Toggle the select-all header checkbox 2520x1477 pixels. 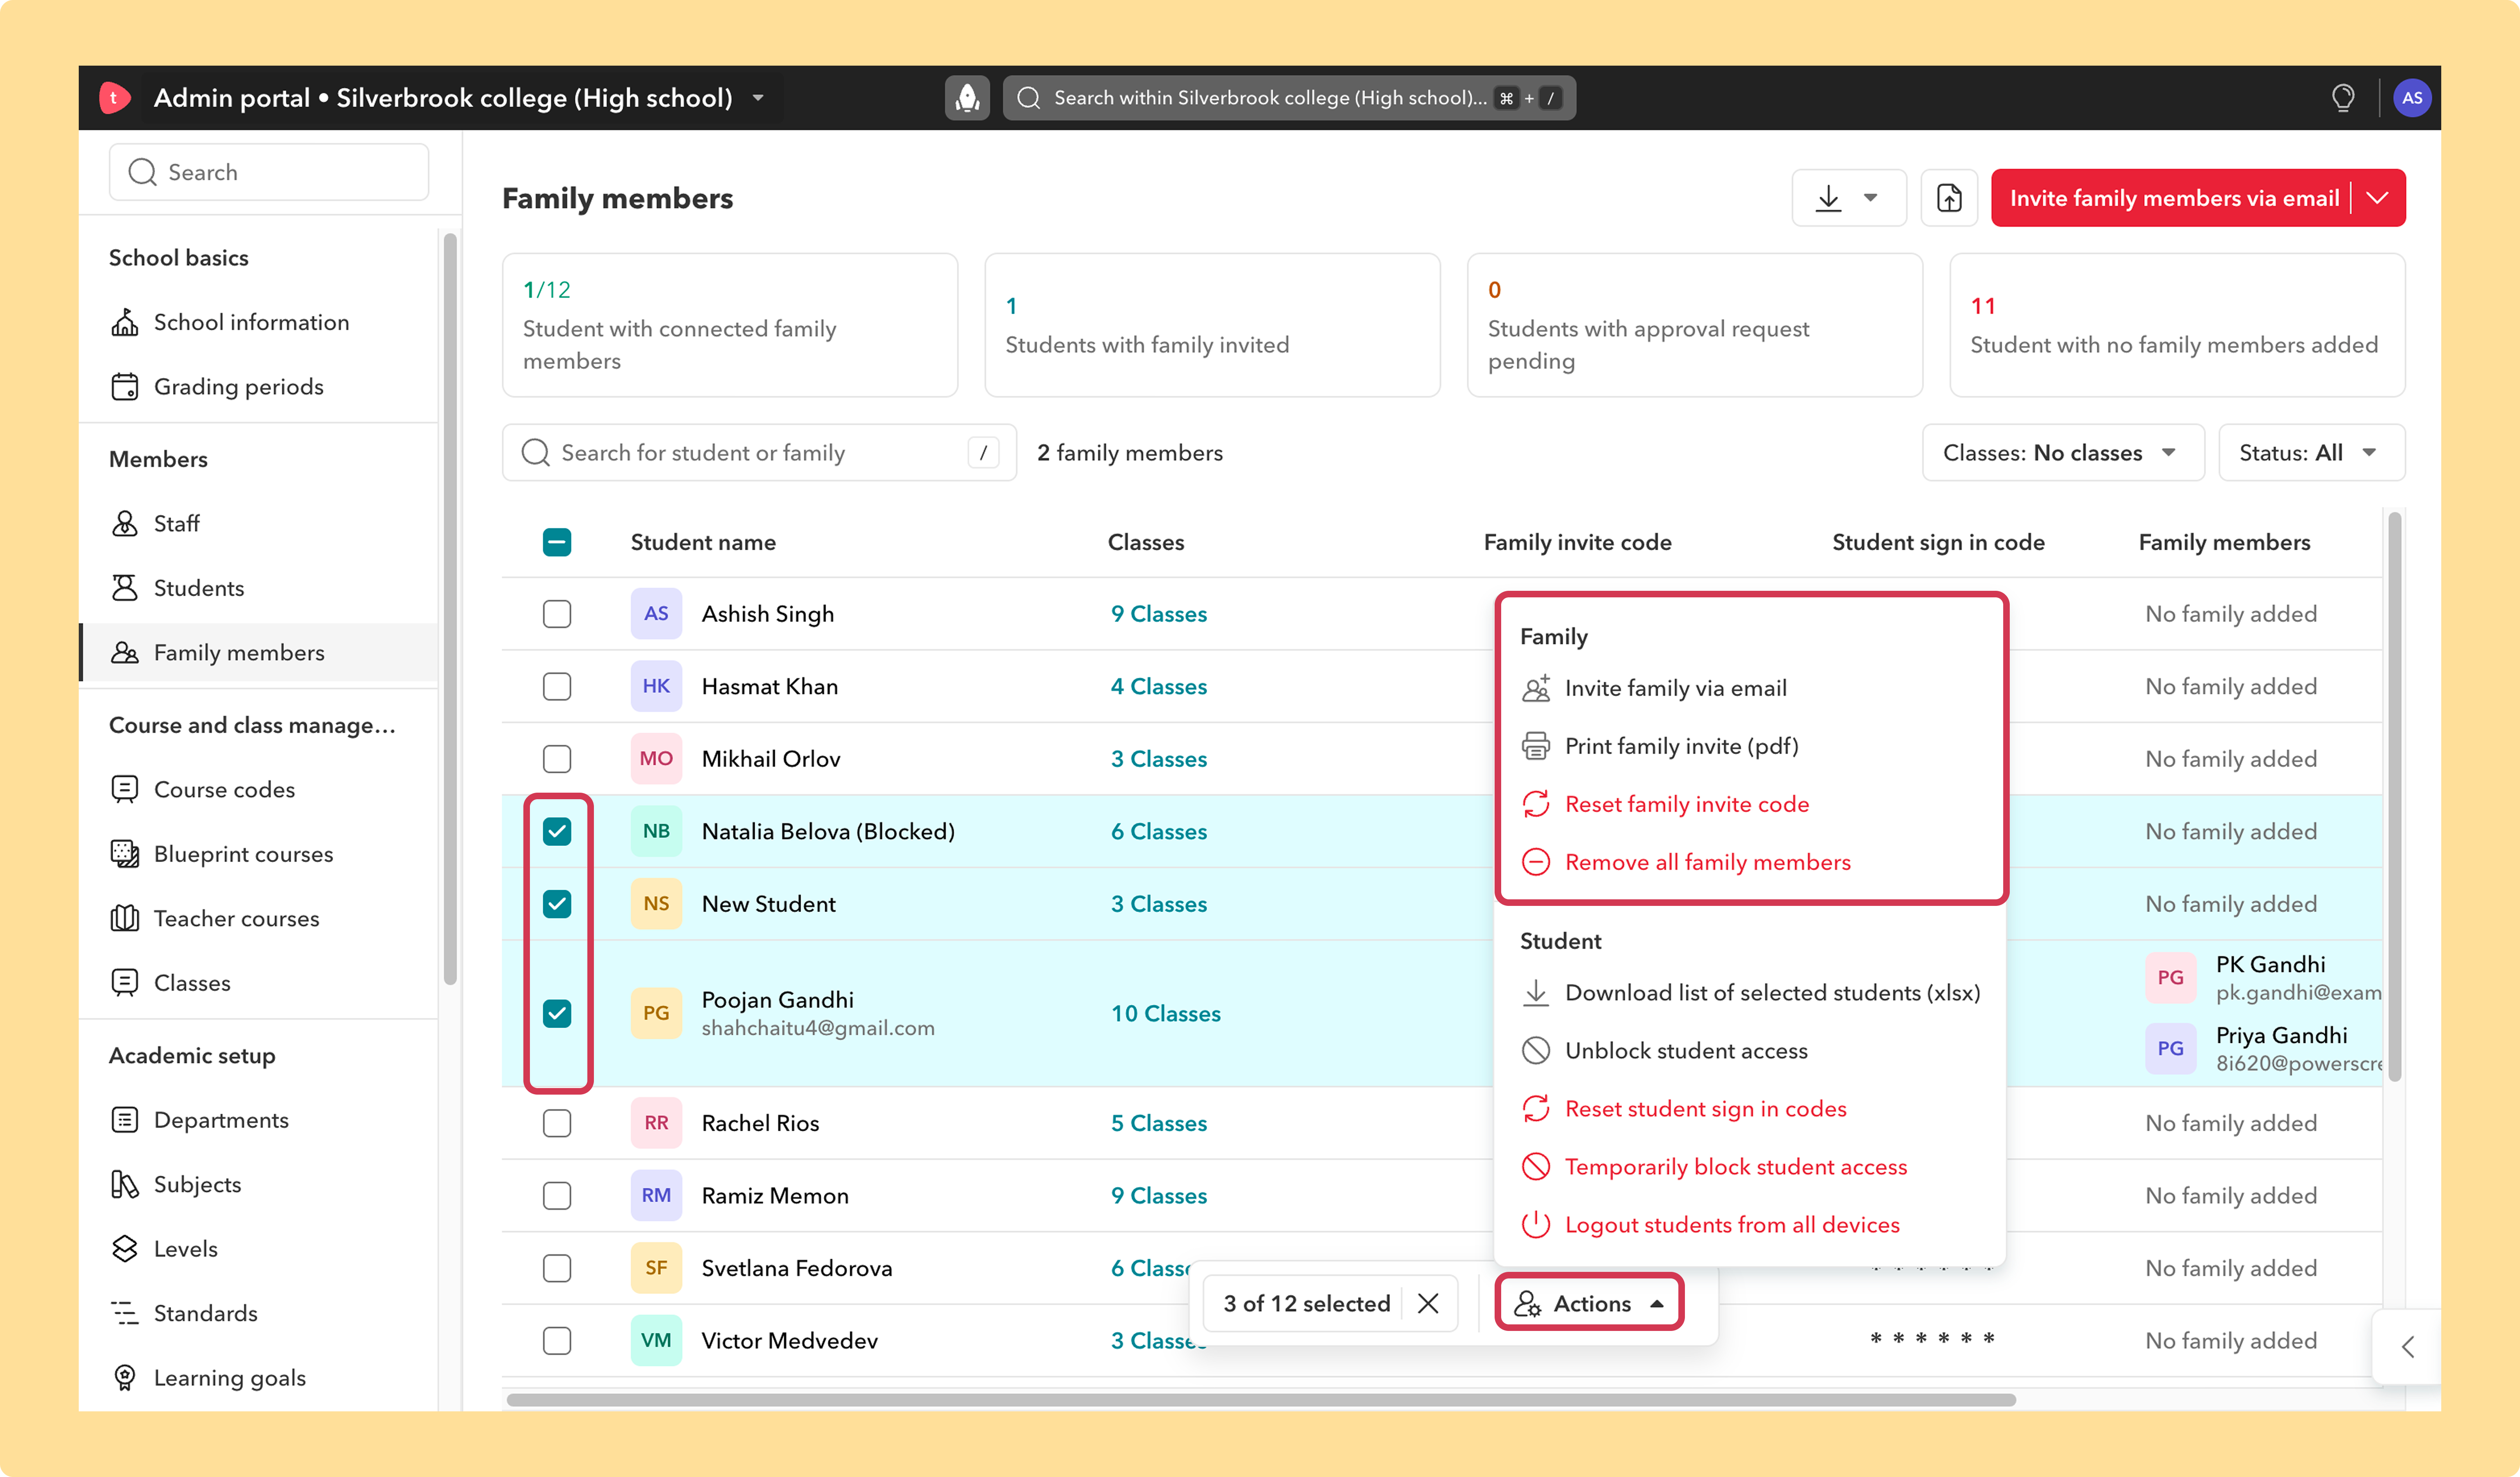pyautogui.click(x=557, y=542)
